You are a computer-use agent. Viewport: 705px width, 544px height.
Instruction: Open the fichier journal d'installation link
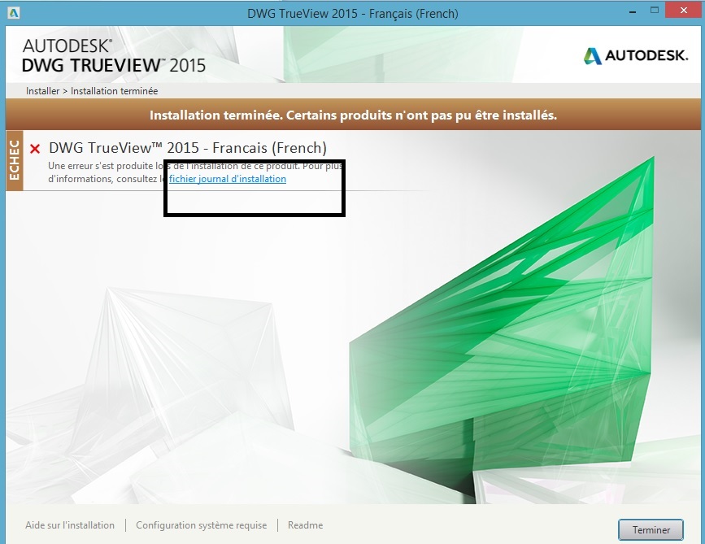(228, 179)
